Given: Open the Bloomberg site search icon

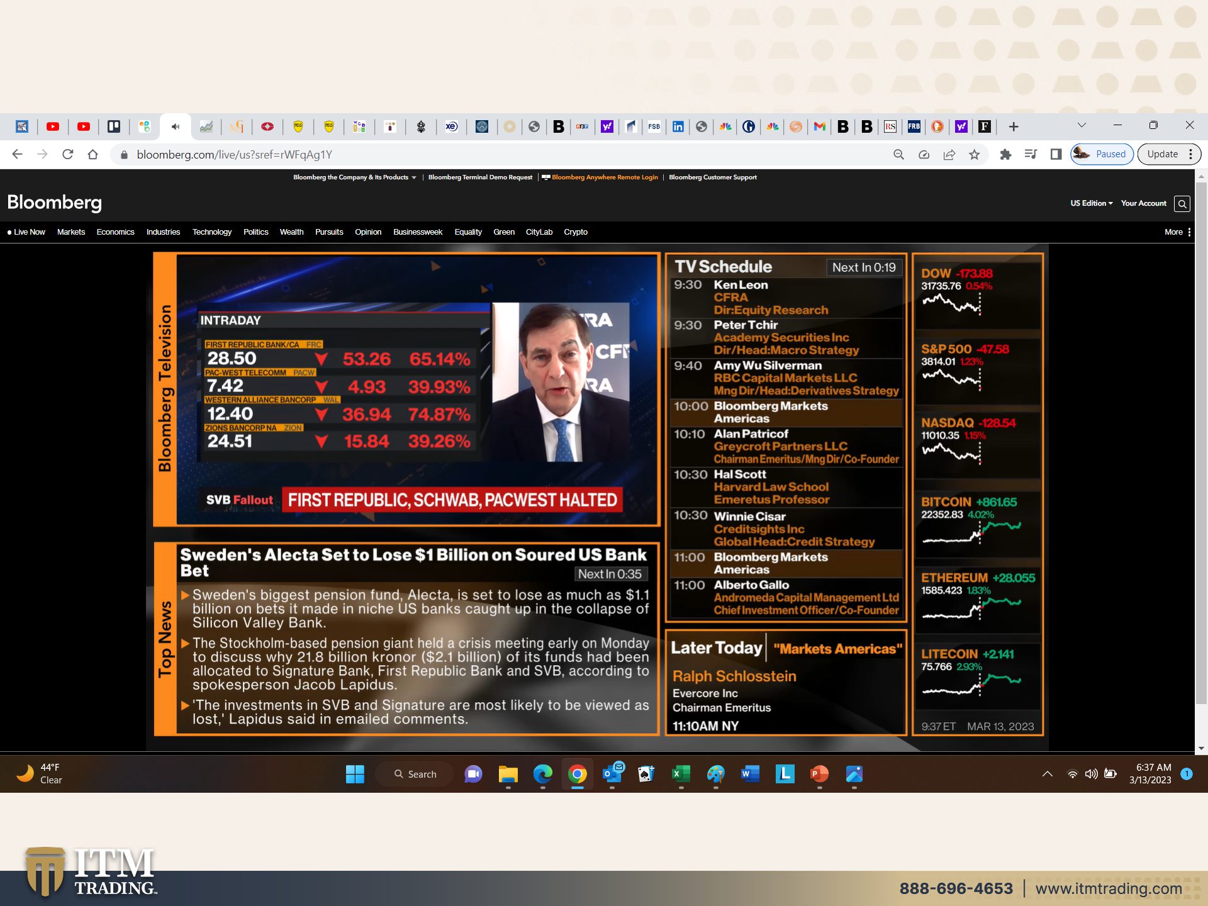Looking at the screenshot, I should pyautogui.click(x=1182, y=204).
